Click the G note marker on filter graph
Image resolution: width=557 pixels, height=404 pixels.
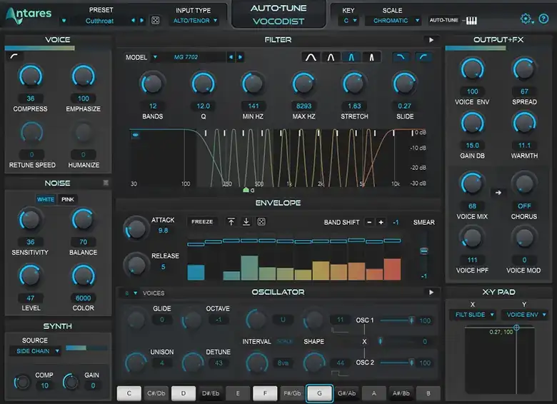[x=246, y=191]
